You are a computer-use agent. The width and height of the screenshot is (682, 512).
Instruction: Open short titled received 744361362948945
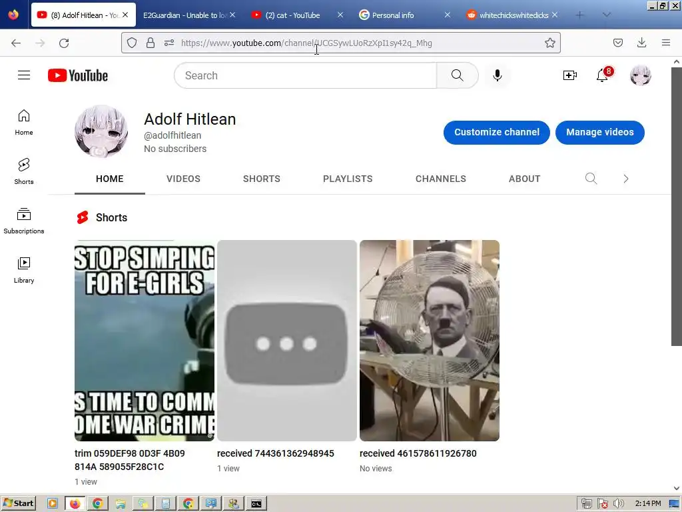coord(275,453)
